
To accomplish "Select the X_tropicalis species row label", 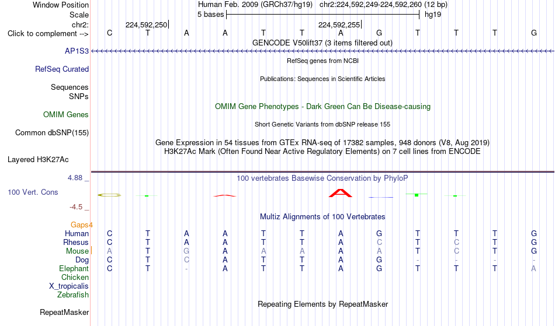I will pos(69,286).
